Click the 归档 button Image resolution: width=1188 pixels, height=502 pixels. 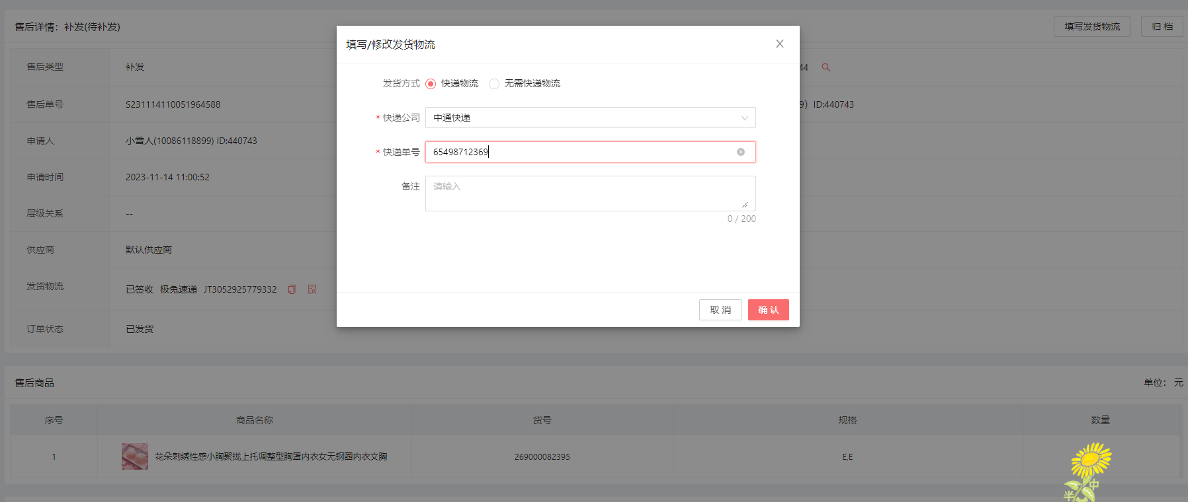(x=1162, y=26)
